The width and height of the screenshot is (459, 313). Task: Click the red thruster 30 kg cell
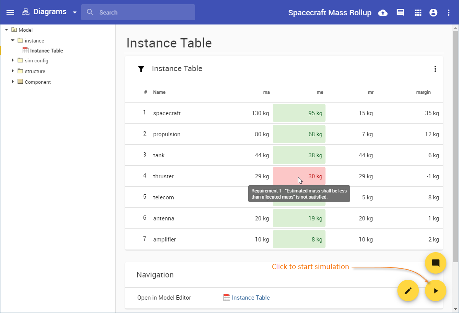tap(299, 176)
